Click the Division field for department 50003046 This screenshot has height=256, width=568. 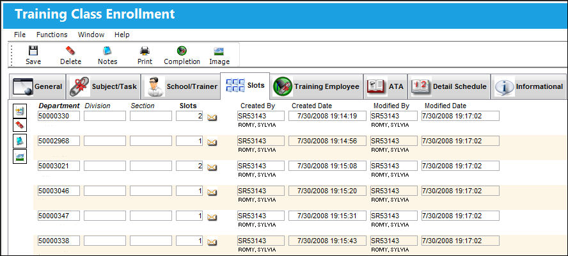click(x=105, y=191)
